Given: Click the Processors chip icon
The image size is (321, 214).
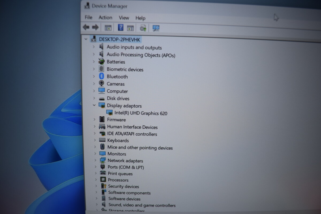Looking at the screenshot, I should [103, 179].
